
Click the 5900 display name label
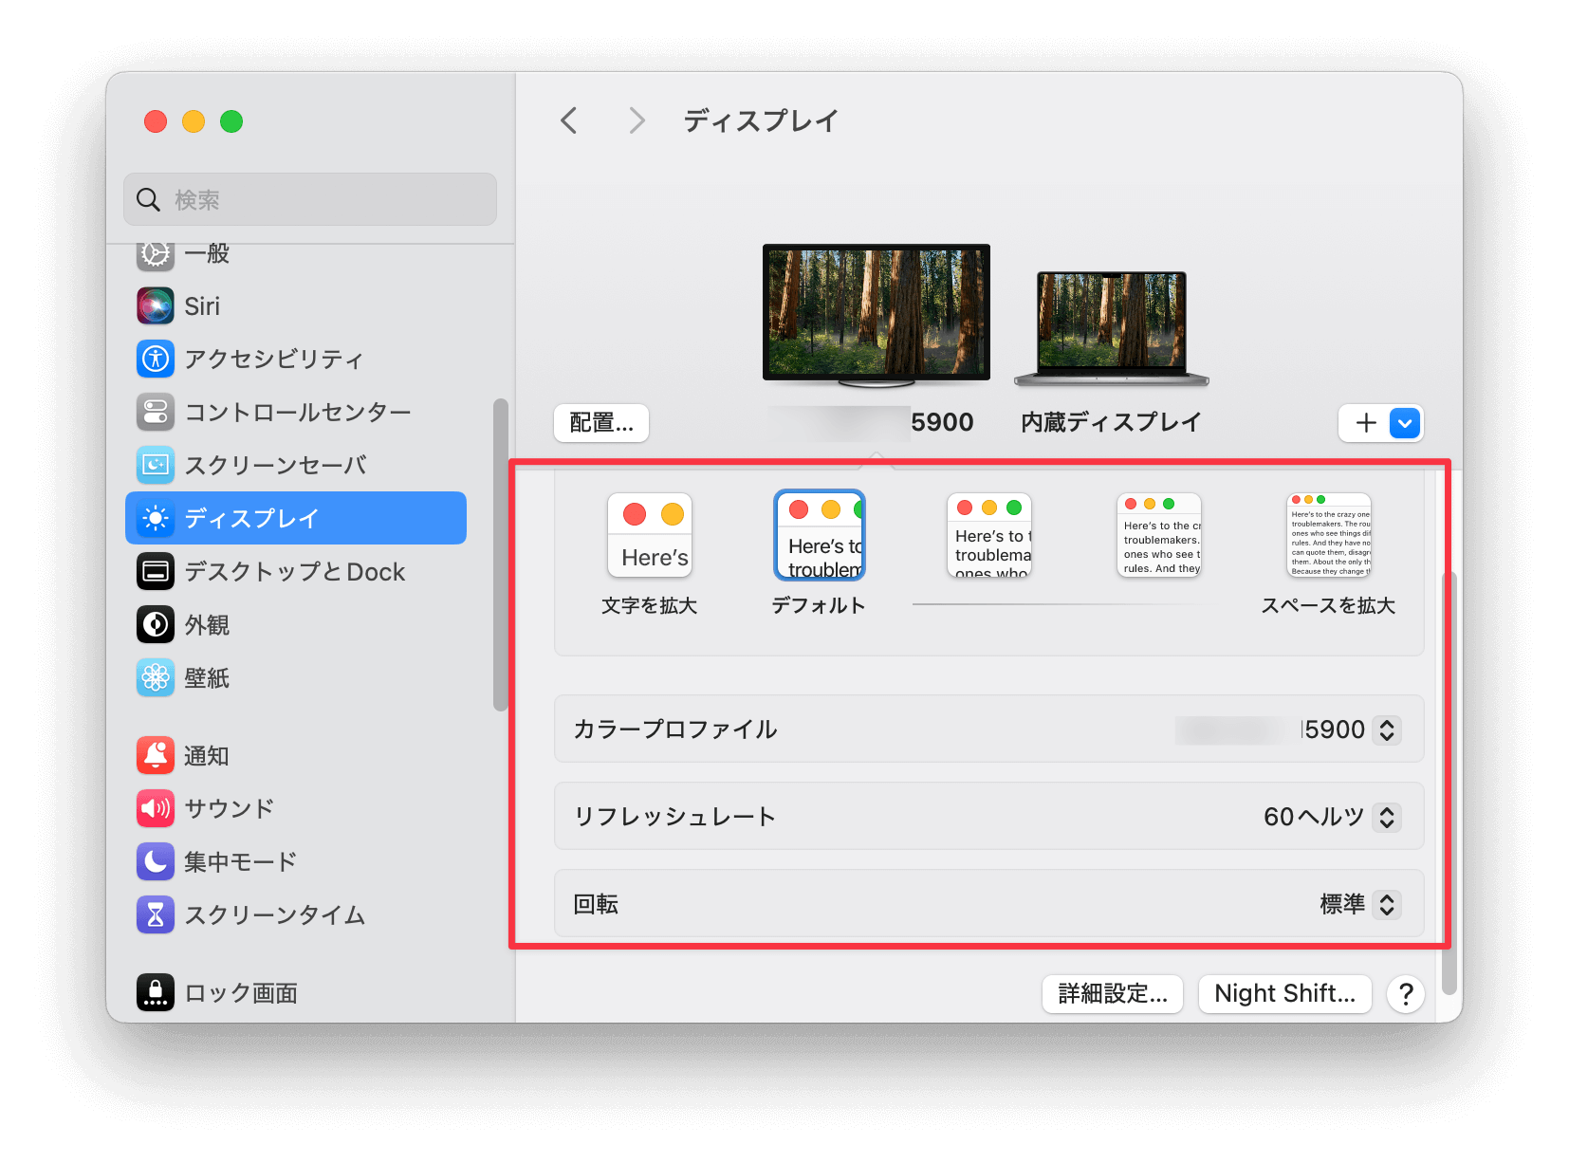tap(942, 422)
